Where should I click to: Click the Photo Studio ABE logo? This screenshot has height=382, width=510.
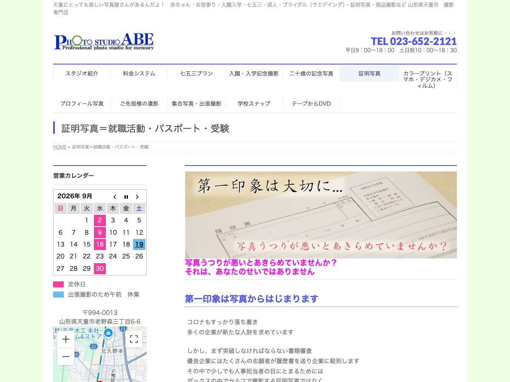coord(104,42)
